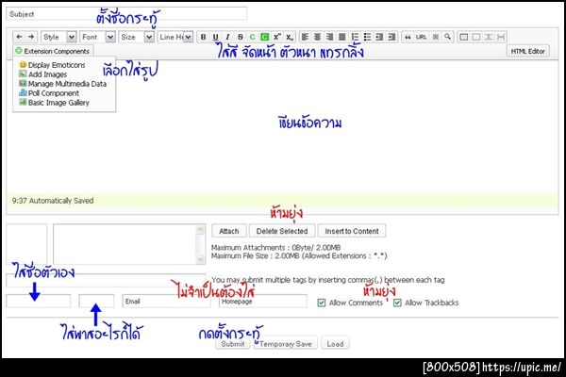Choose Display Emoticons from the extension menu

53,65
